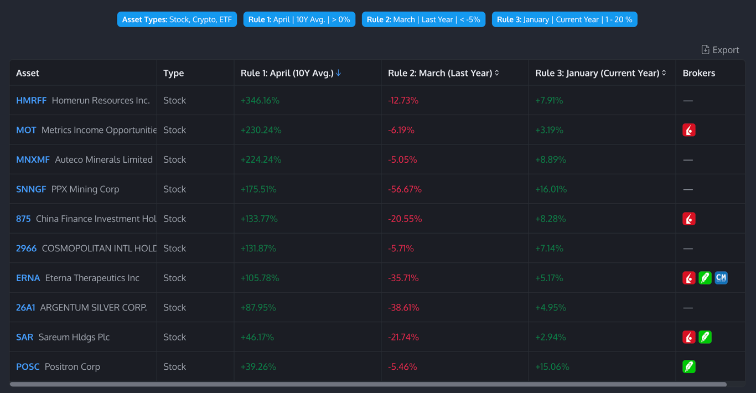Click PPX Mining Corp name
Viewport: 756px width, 393px height.
[85, 189]
